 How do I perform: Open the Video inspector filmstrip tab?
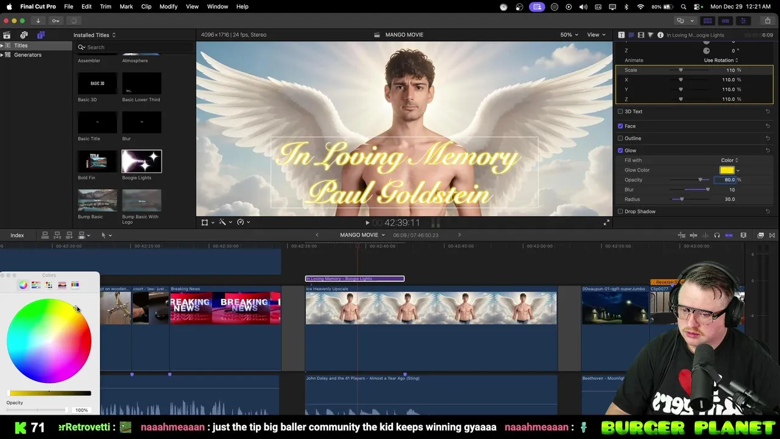(640, 35)
